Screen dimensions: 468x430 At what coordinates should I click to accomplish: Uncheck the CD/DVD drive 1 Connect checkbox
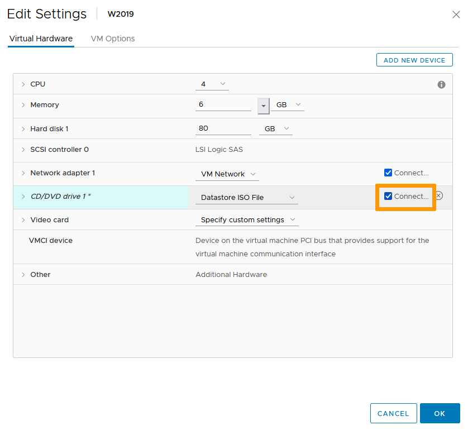click(388, 197)
